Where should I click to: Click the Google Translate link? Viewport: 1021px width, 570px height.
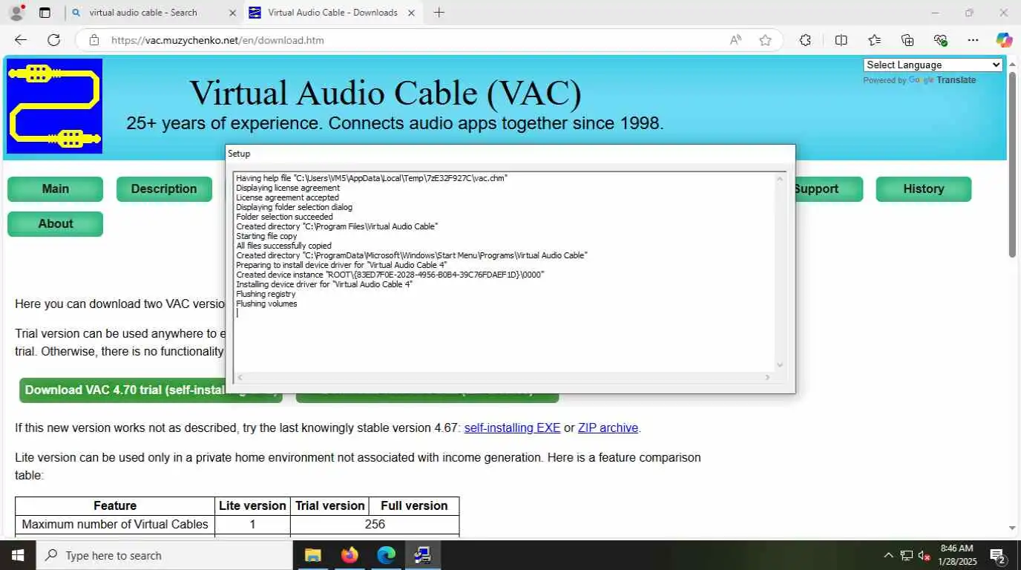tap(942, 80)
